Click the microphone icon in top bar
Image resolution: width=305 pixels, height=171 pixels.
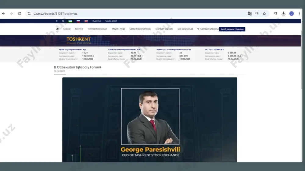[x=57, y=21]
